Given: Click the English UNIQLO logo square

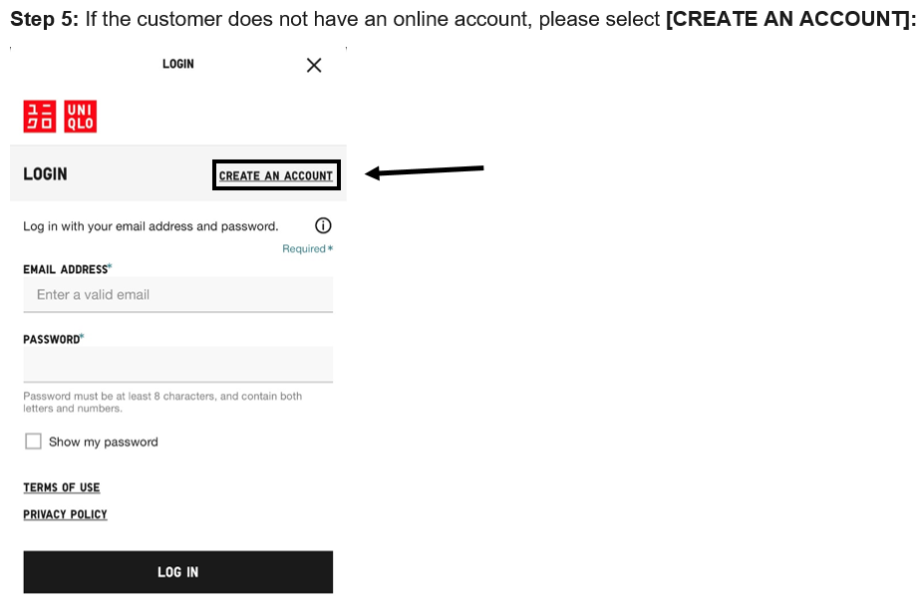Looking at the screenshot, I should (x=80, y=117).
